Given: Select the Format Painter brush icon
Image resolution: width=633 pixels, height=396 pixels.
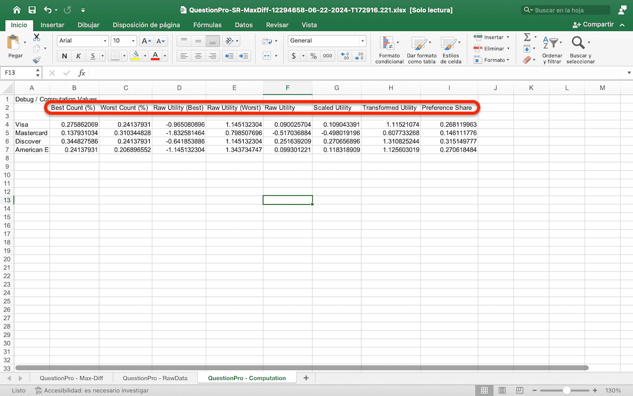Looking at the screenshot, I should (36, 60).
